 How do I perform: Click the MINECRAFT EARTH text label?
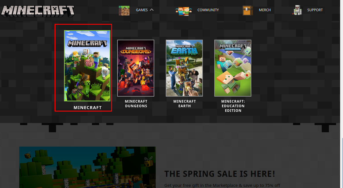[x=184, y=104]
